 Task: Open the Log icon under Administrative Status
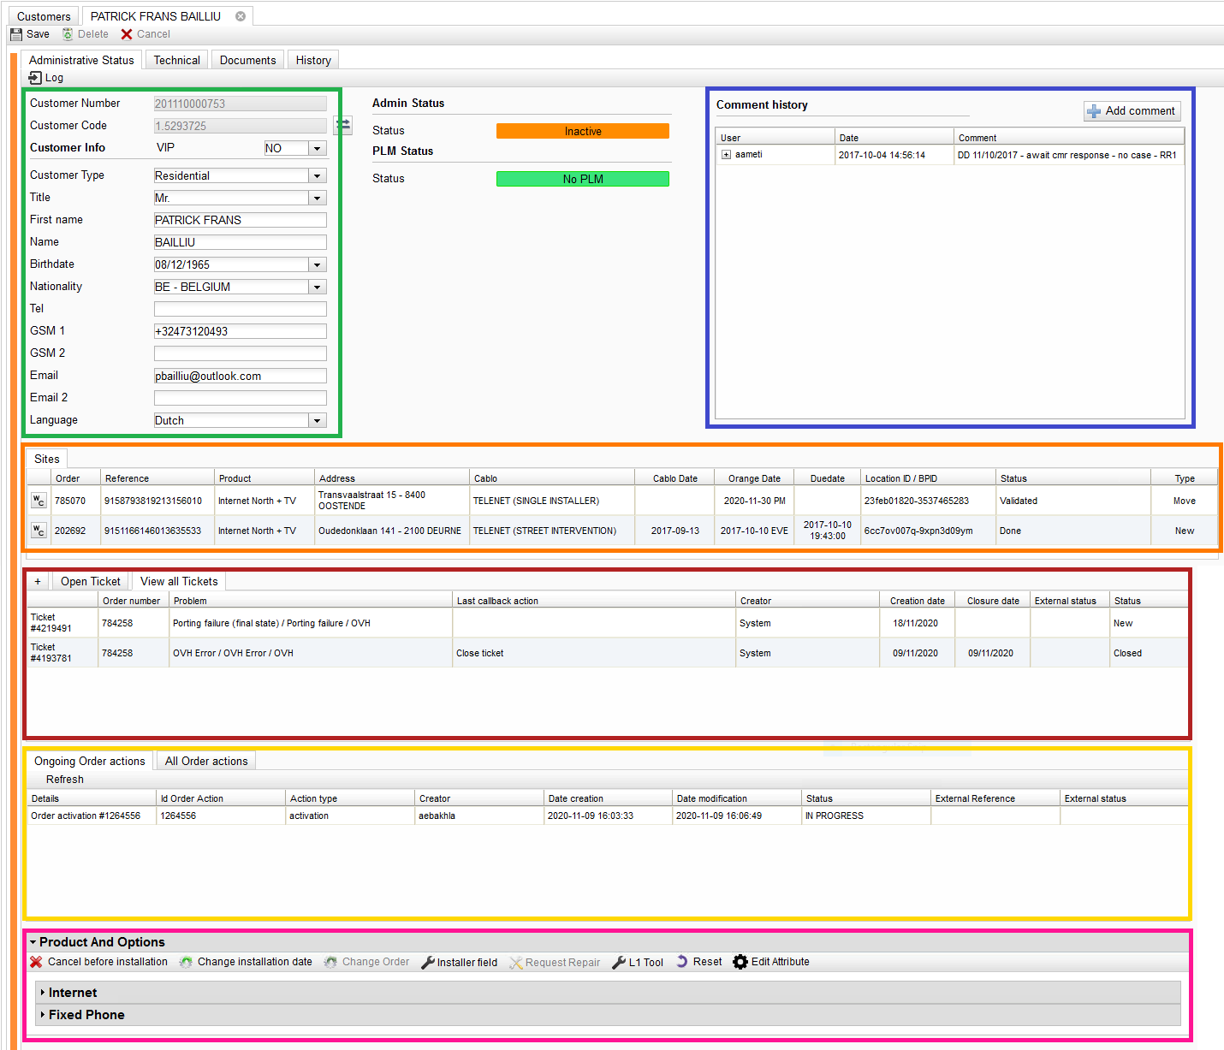click(35, 78)
